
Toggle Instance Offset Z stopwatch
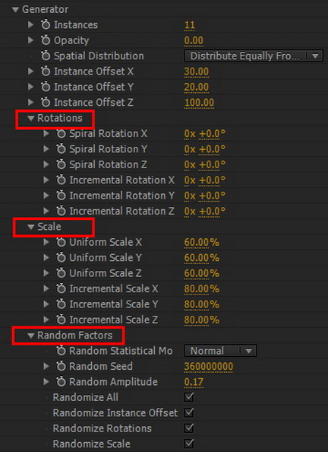46,102
